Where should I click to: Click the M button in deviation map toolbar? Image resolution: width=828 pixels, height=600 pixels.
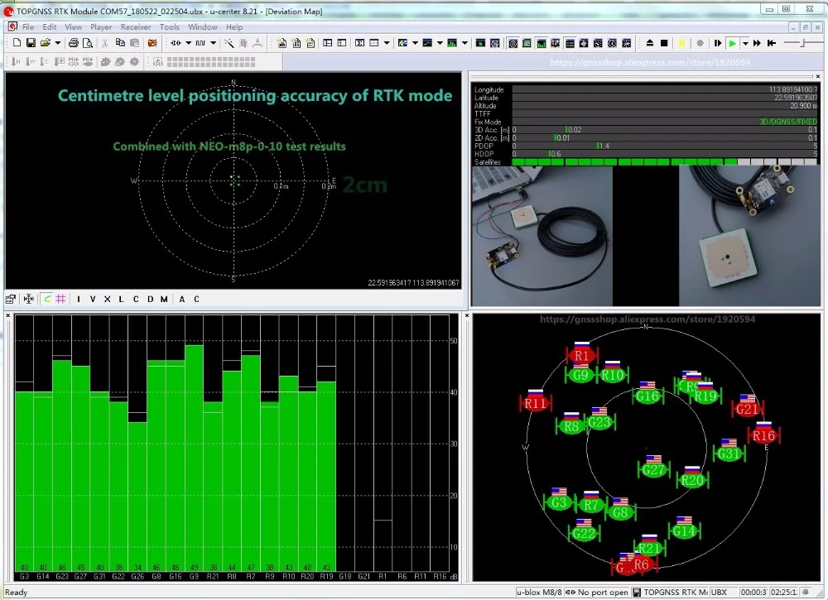pyautogui.click(x=164, y=299)
